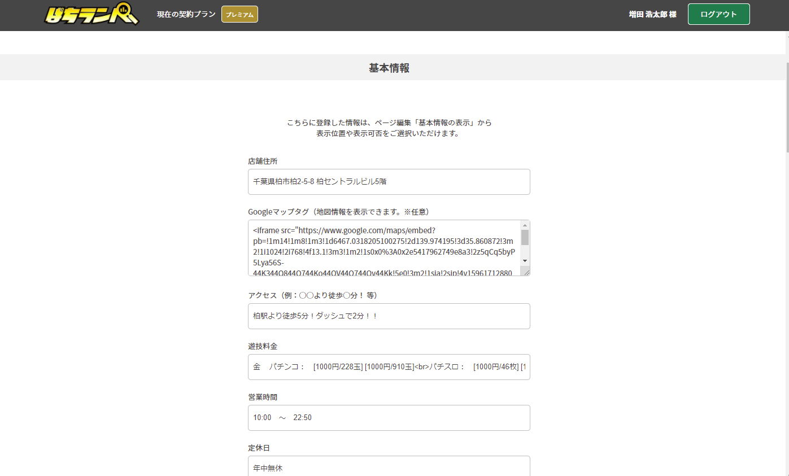Place cursor in the アクセス field
The image size is (789, 476).
click(389, 316)
